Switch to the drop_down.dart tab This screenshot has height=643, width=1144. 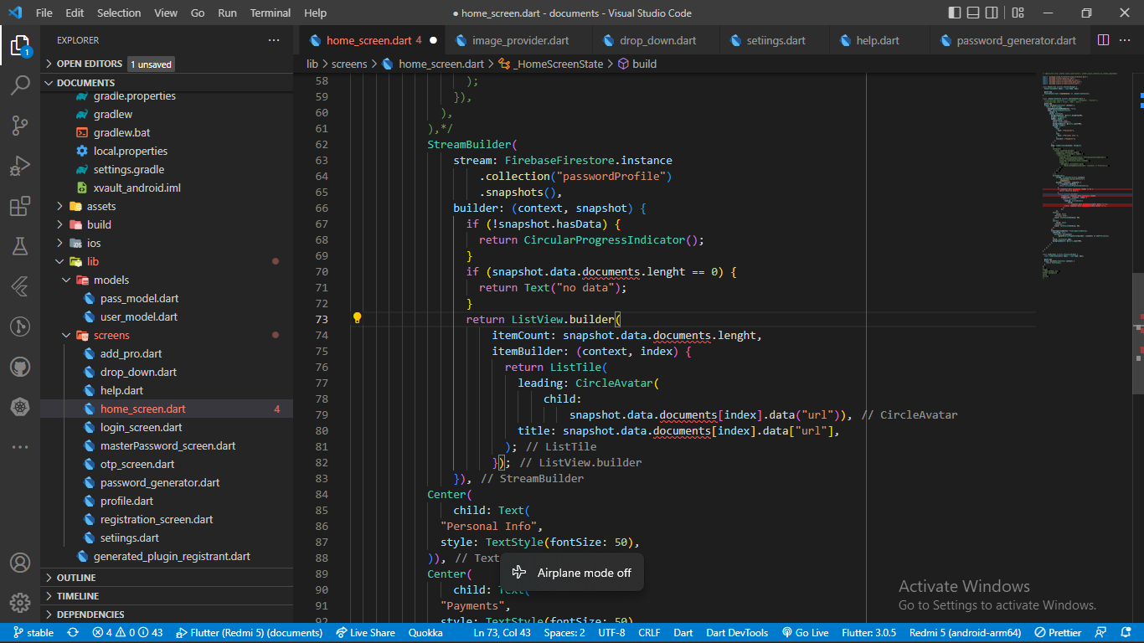pos(657,40)
